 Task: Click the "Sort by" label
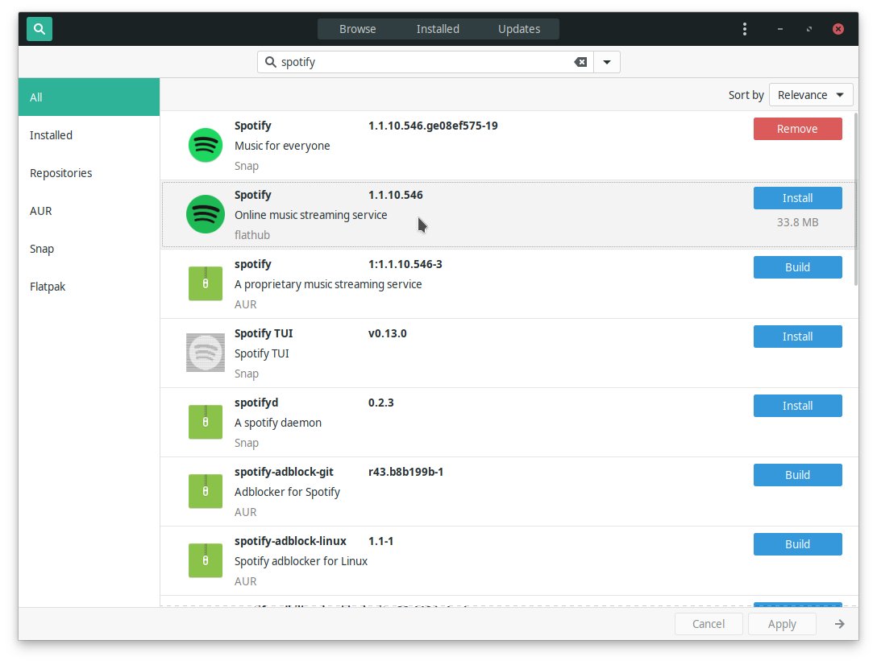tap(746, 95)
